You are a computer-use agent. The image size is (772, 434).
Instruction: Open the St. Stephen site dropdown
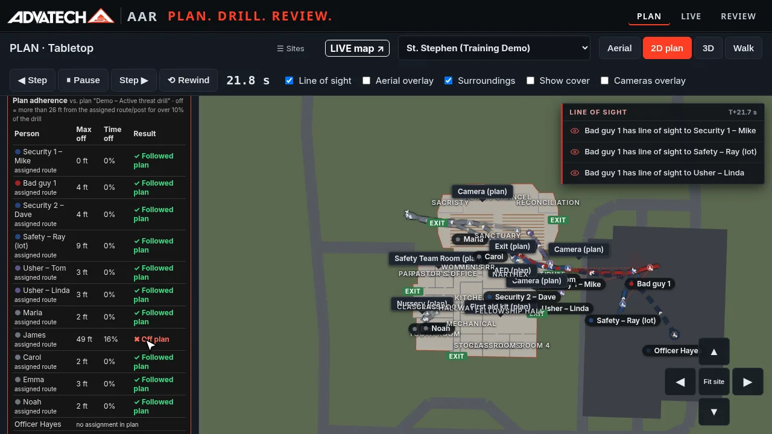(494, 48)
